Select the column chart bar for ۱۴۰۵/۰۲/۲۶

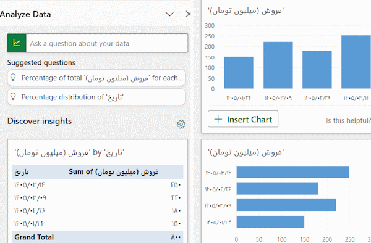tap(317, 70)
